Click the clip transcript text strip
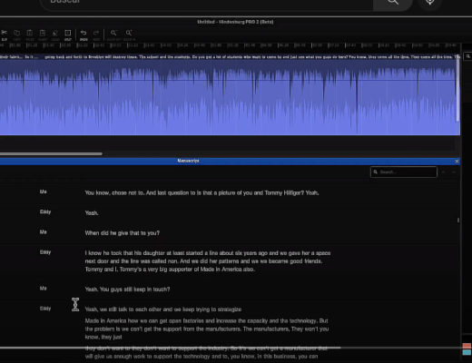Screen dimensions: 472x363 230,56
